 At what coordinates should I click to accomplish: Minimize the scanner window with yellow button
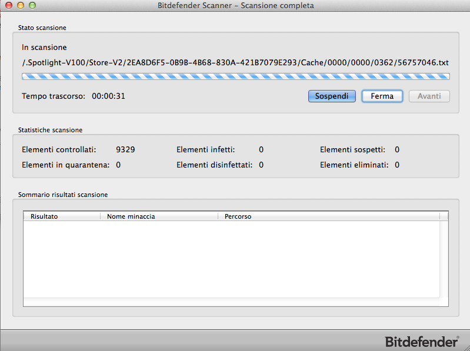[x=21, y=5]
